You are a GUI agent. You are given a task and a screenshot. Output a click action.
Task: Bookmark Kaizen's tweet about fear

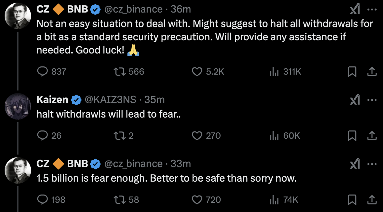pos(352,135)
